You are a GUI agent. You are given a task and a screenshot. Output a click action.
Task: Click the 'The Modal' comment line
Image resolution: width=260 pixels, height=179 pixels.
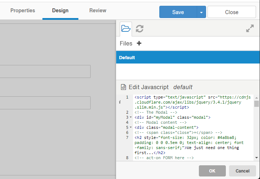tap(156, 112)
